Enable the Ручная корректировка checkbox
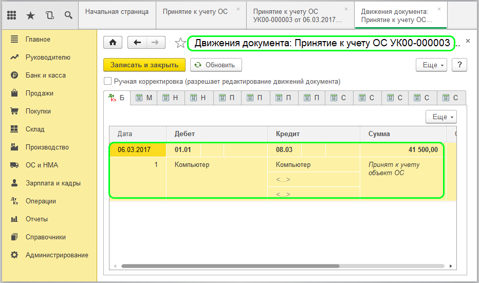This screenshot has width=479, height=283. pyautogui.click(x=107, y=81)
